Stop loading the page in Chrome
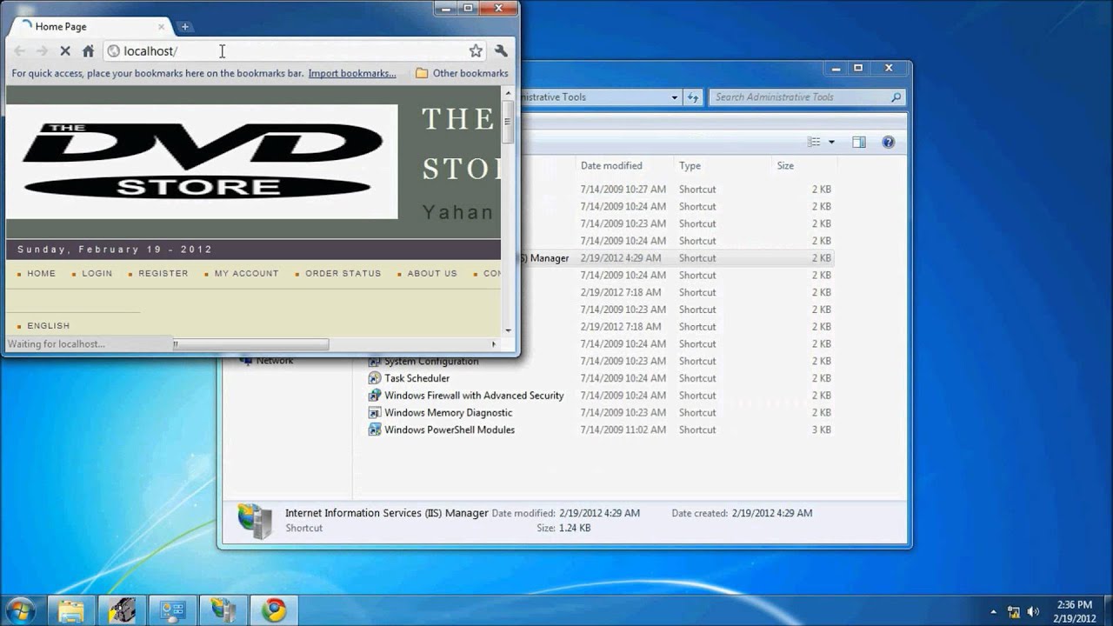Viewport: 1113px width, 626px height. (x=64, y=51)
